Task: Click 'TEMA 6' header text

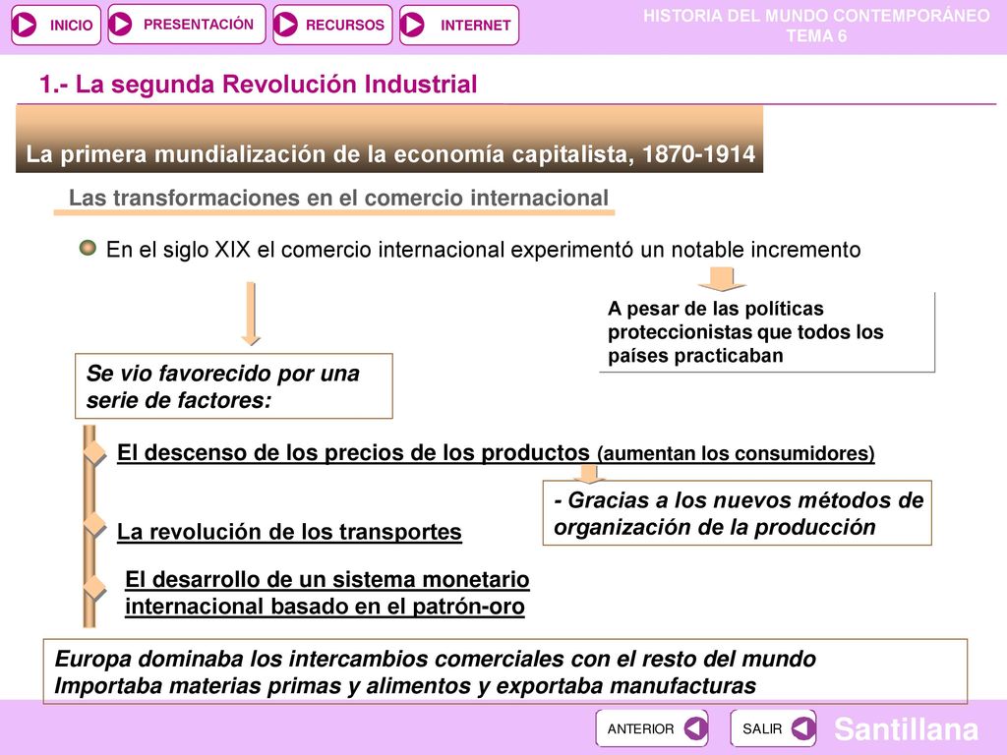Action: (816, 36)
